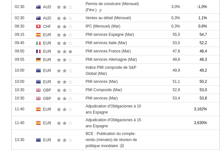Click the Spanish flag for PMI services Espagne

tap(38, 35)
